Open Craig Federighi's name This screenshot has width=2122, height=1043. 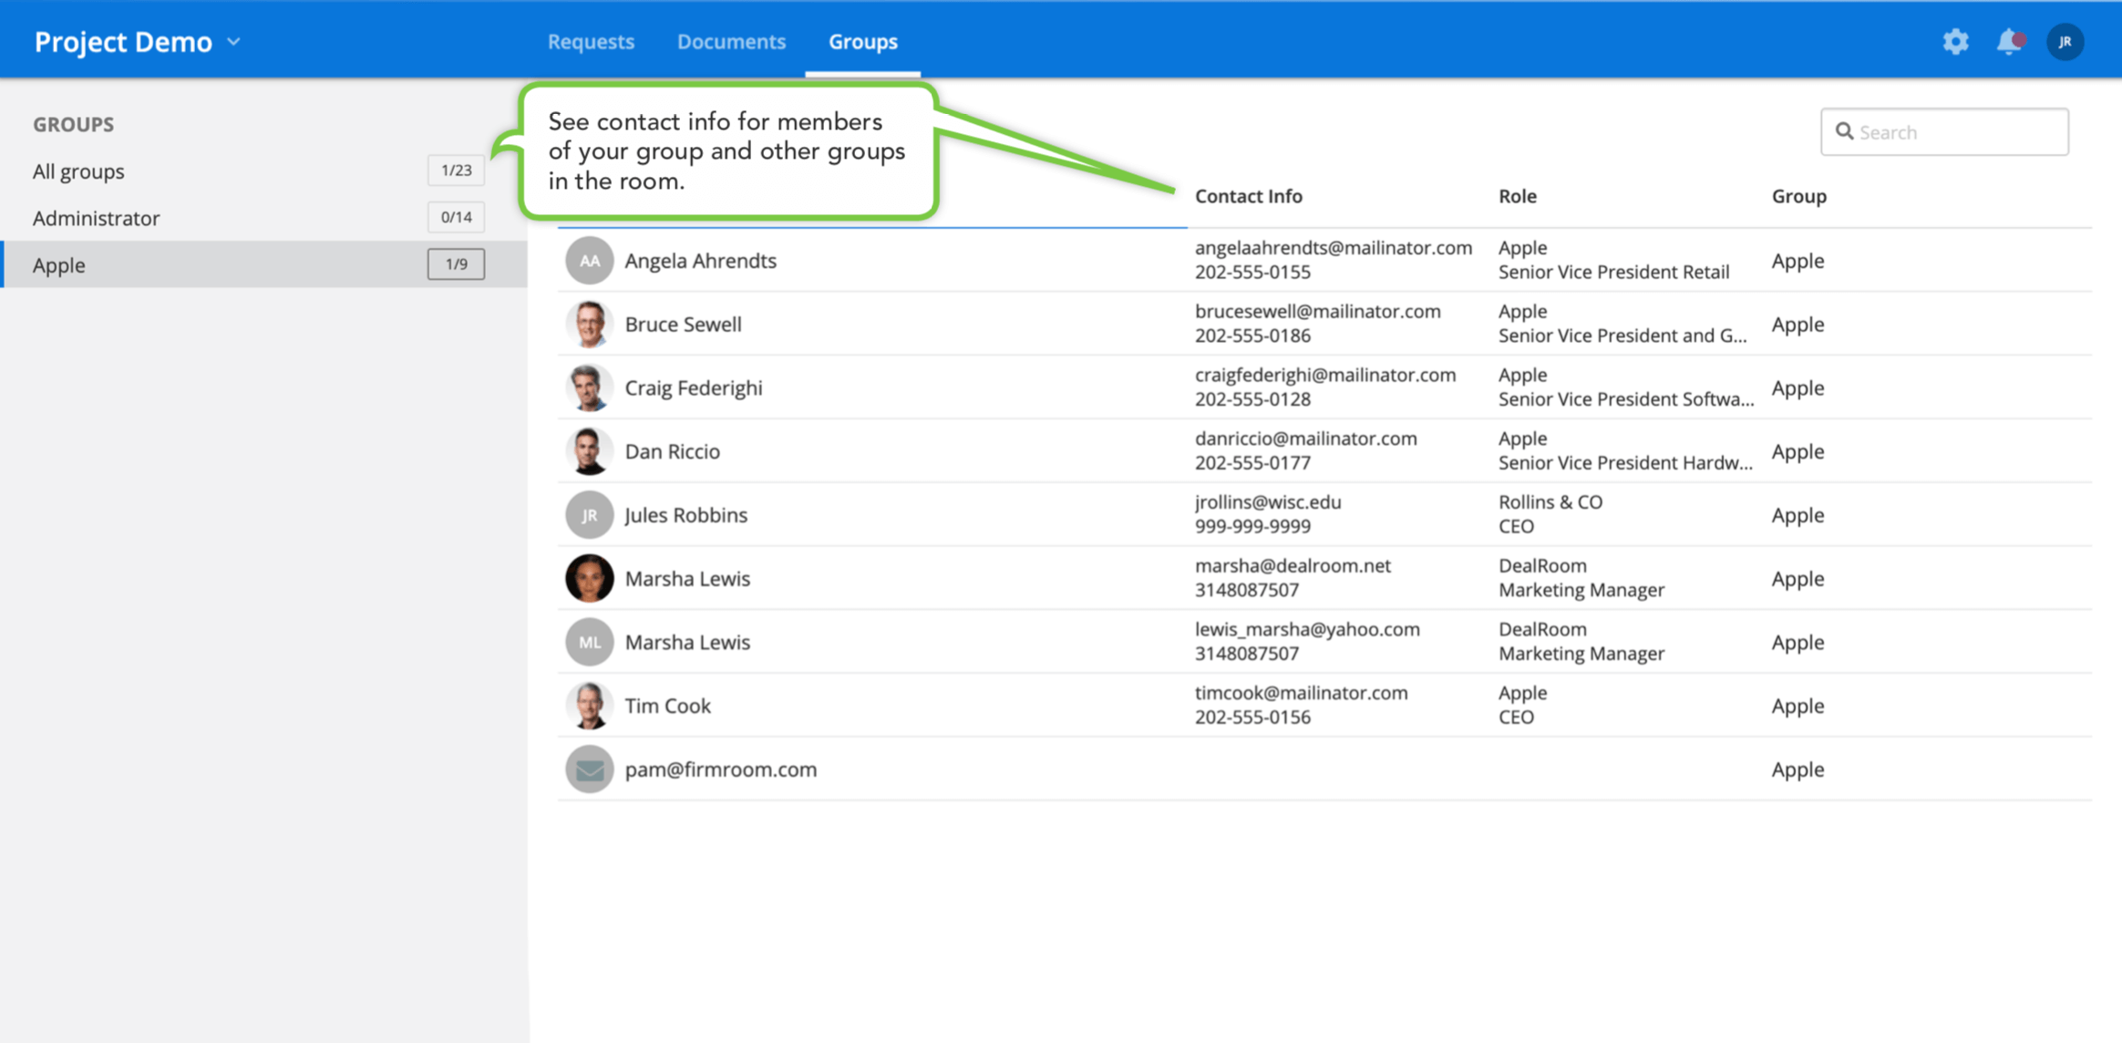(693, 387)
